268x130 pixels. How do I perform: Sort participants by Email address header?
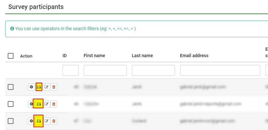tap(194, 56)
